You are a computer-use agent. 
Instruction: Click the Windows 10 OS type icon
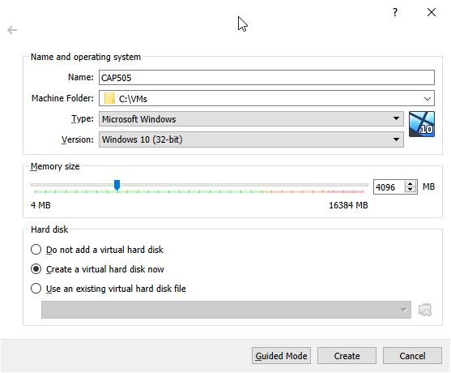point(422,124)
